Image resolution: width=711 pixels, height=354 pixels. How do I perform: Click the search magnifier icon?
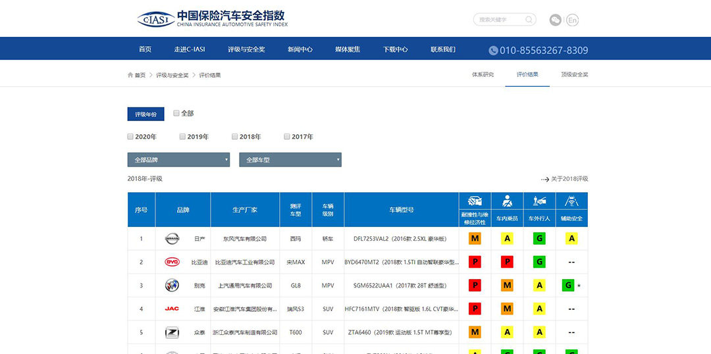click(x=529, y=20)
